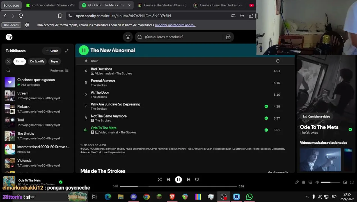Reload the browser page
This screenshot has width=357, height=202.
(21, 16)
